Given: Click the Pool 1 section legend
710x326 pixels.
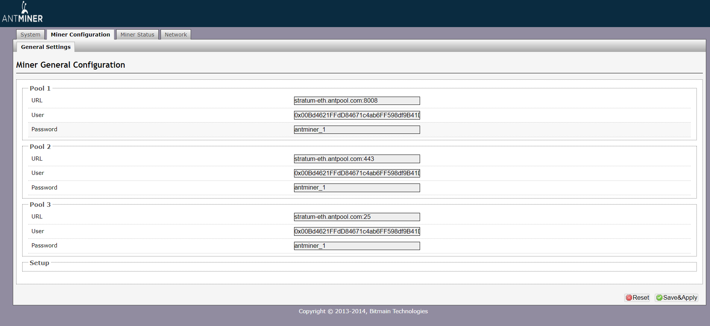Looking at the screenshot, I should click(x=40, y=88).
